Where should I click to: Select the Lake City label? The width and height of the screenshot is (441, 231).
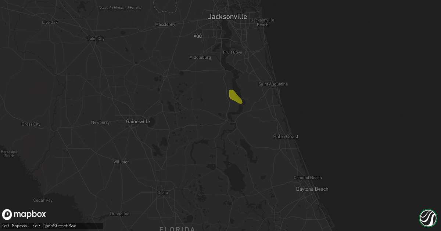click(x=96, y=38)
